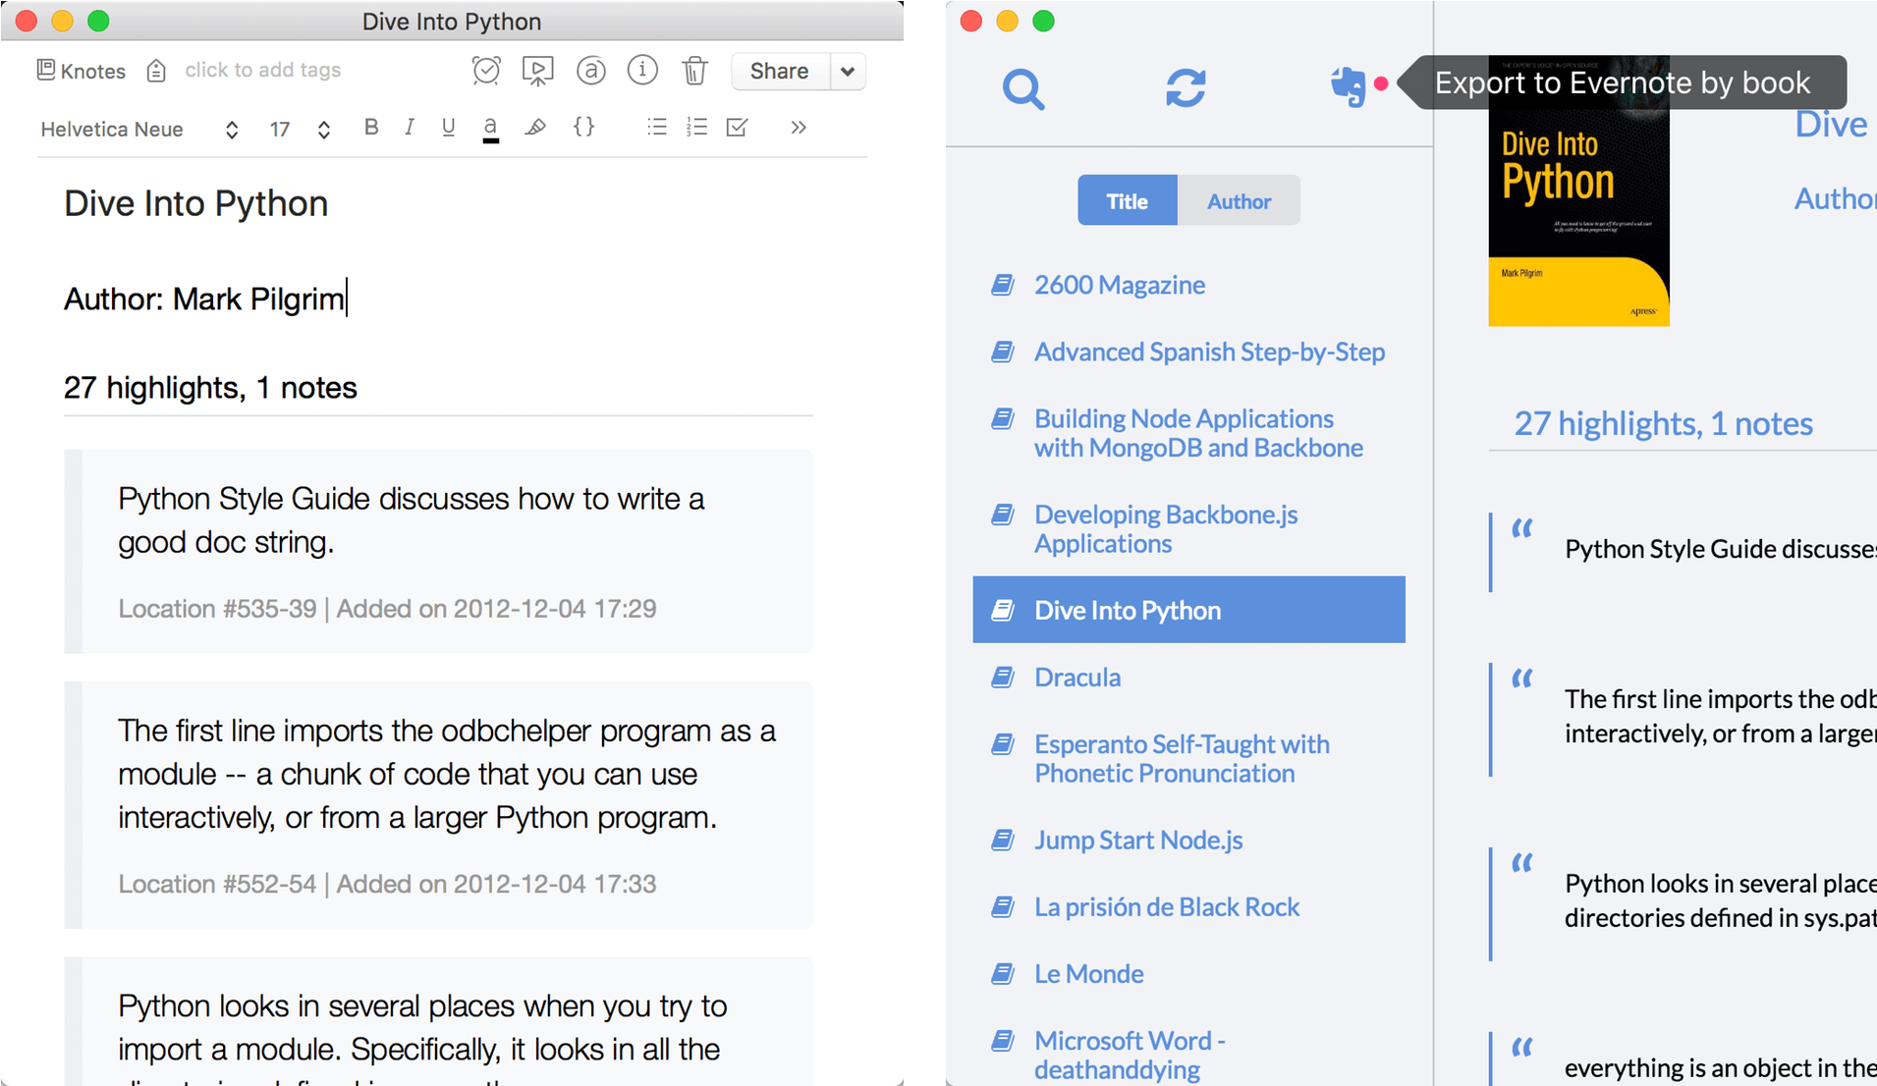1877x1086 pixels.
Task: Expand the Share dropdown arrow
Action: 848,71
